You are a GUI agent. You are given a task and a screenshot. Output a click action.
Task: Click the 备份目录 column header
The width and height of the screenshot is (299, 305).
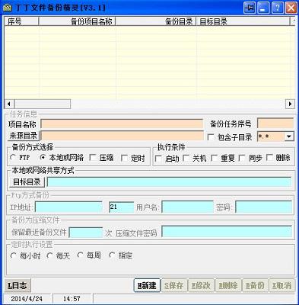[x=156, y=22]
